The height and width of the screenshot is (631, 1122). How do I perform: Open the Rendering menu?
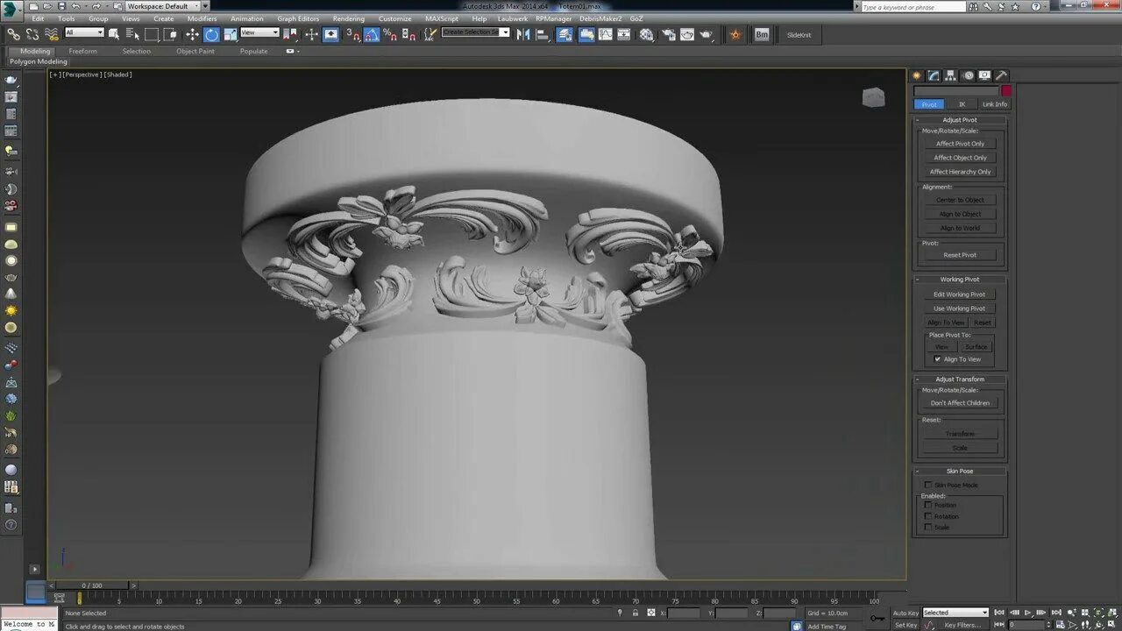point(348,18)
